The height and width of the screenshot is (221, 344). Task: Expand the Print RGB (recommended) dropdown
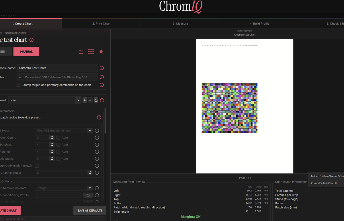(64, 131)
